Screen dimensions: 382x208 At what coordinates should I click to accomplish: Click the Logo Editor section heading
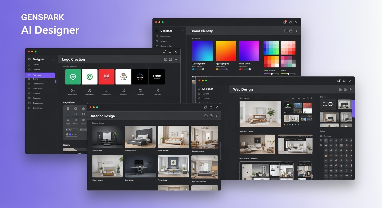[69, 103]
